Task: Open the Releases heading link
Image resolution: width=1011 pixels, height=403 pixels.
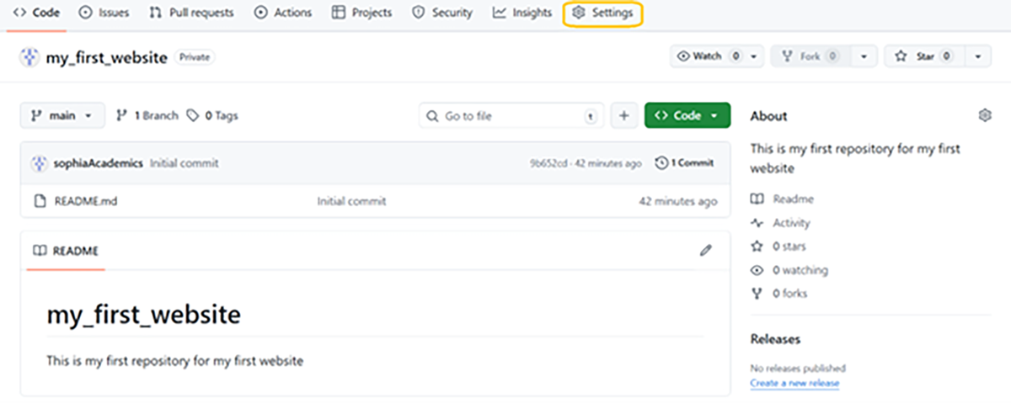Action: [x=775, y=339]
